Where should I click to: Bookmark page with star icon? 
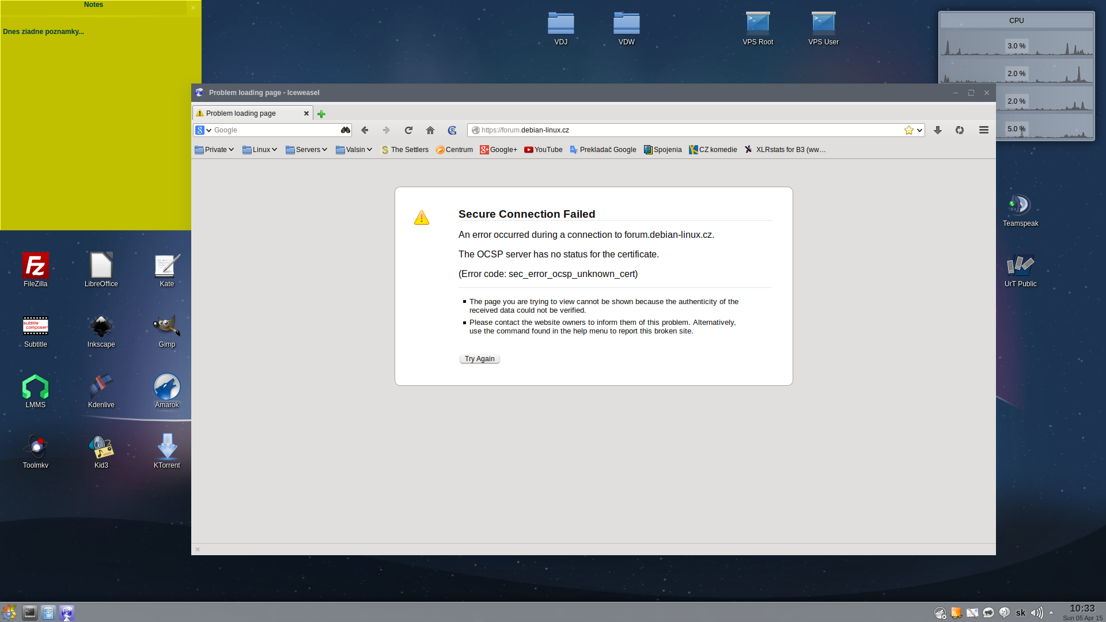coord(908,130)
